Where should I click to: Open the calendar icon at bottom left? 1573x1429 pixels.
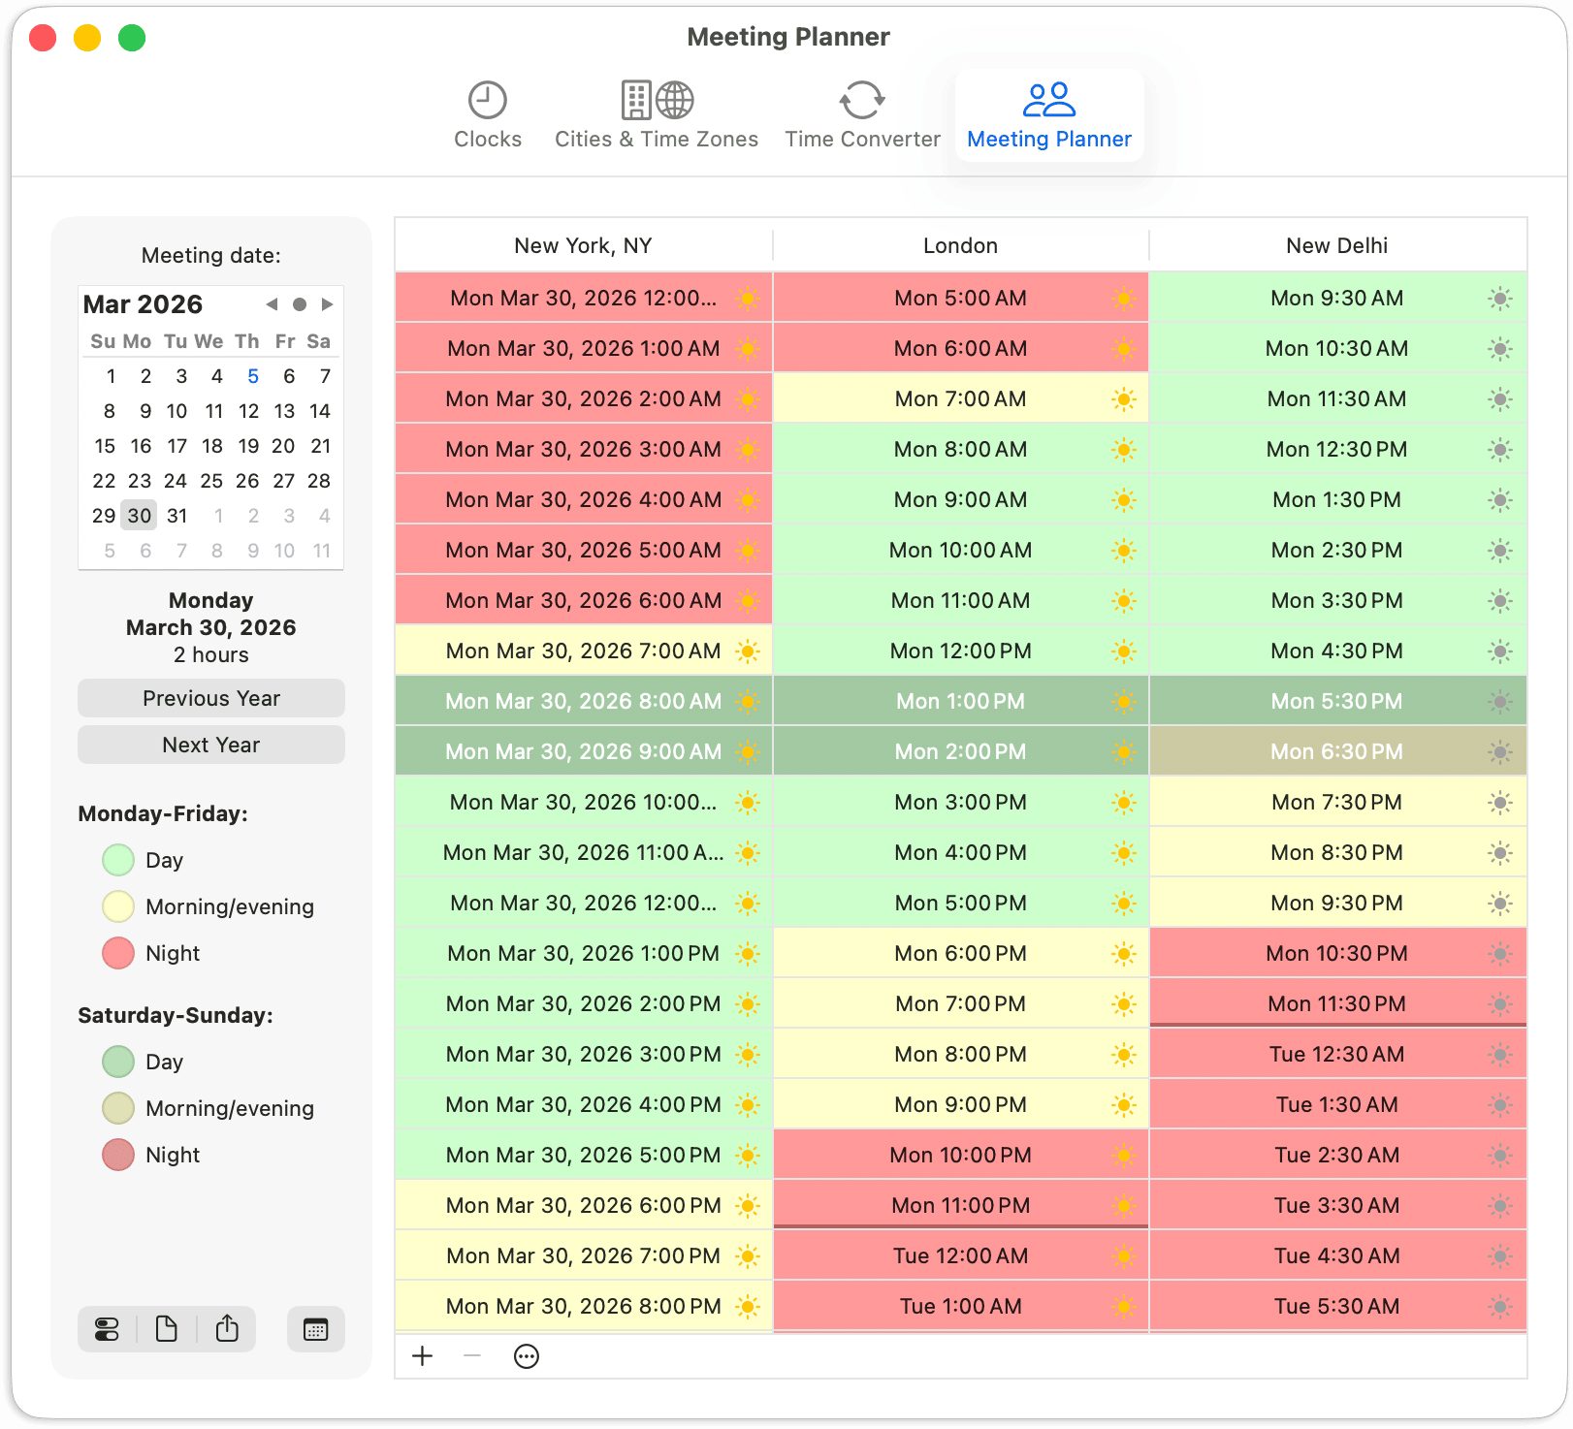[315, 1329]
